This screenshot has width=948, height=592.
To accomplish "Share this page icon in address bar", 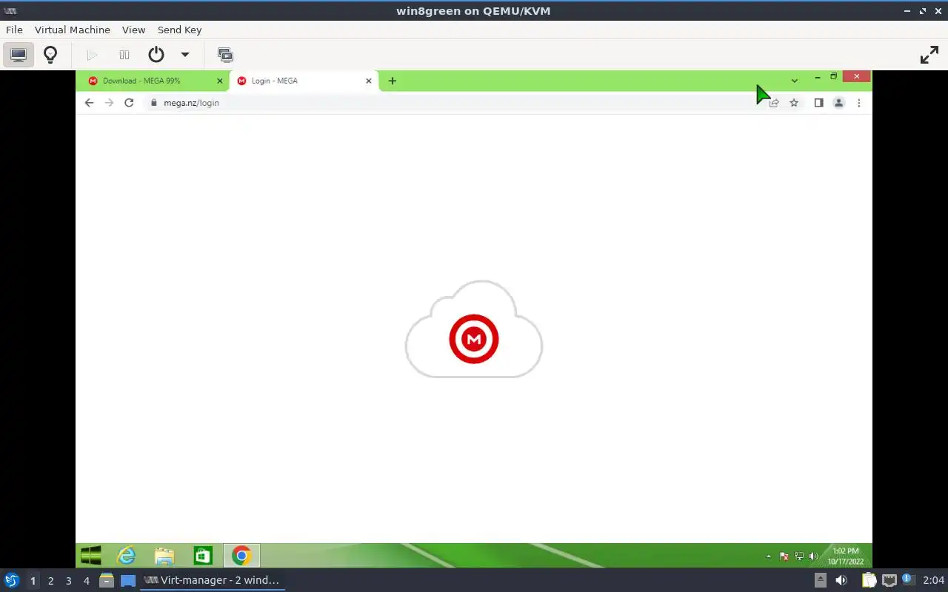I will point(774,103).
